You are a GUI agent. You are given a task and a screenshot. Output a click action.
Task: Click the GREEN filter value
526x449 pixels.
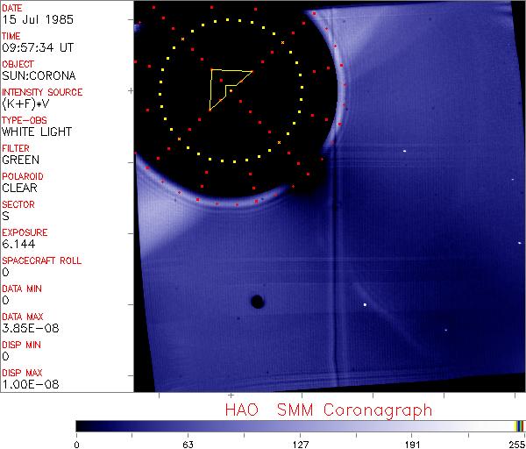tap(21, 160)
